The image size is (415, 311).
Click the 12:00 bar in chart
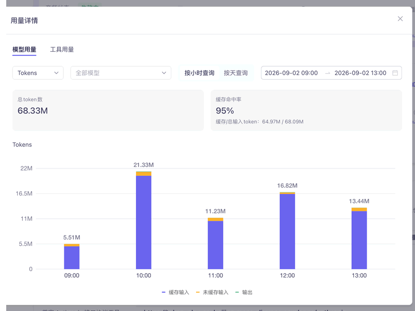[x=287, y=231]
